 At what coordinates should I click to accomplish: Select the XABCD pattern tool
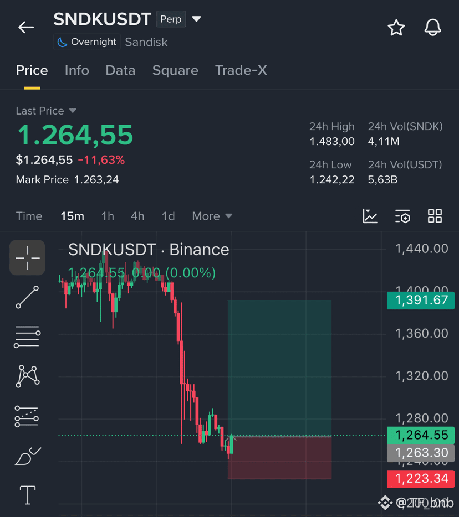click(28, 376)
